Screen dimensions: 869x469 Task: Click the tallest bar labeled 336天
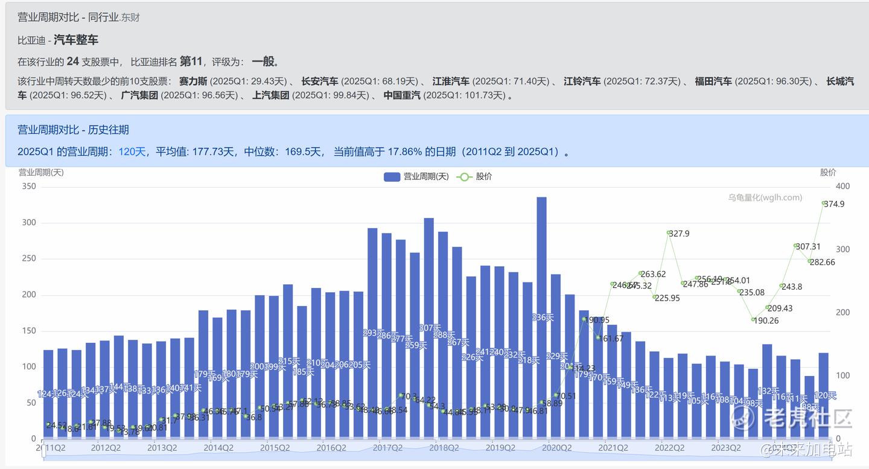click(542, 317)
